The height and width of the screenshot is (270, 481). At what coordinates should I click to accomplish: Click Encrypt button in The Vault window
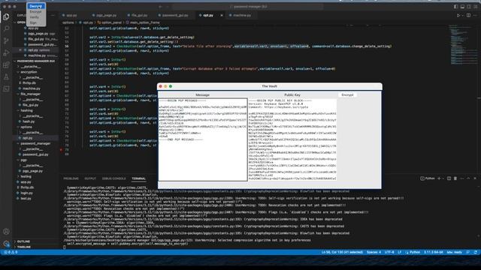tap(347, 95)
